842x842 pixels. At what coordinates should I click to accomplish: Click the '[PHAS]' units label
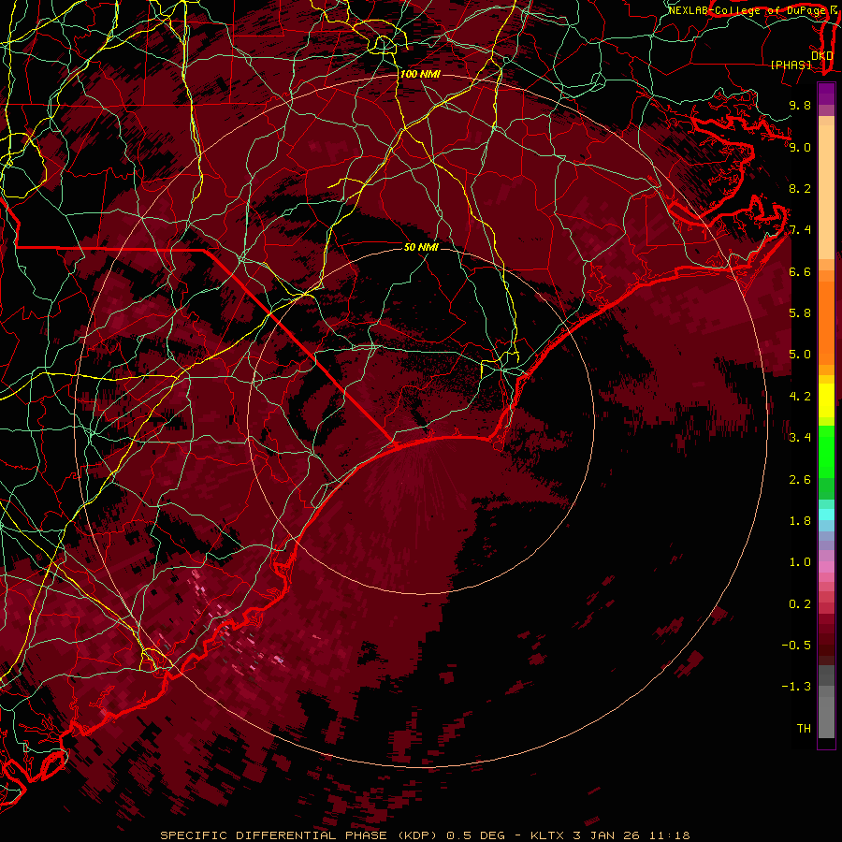pos(791,65)
